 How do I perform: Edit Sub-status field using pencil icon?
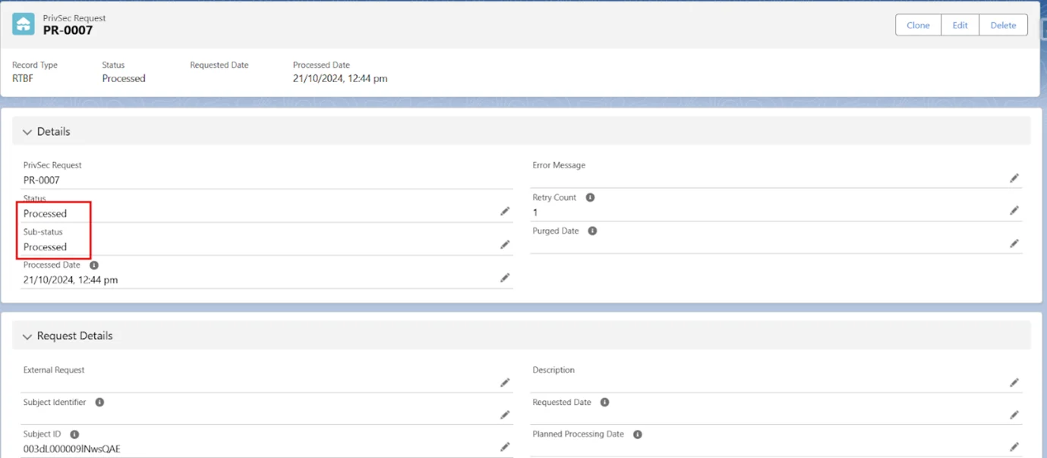coord(505,245)
